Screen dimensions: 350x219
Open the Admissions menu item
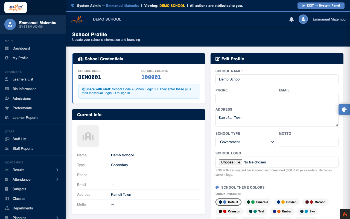(x=33, y=98)
